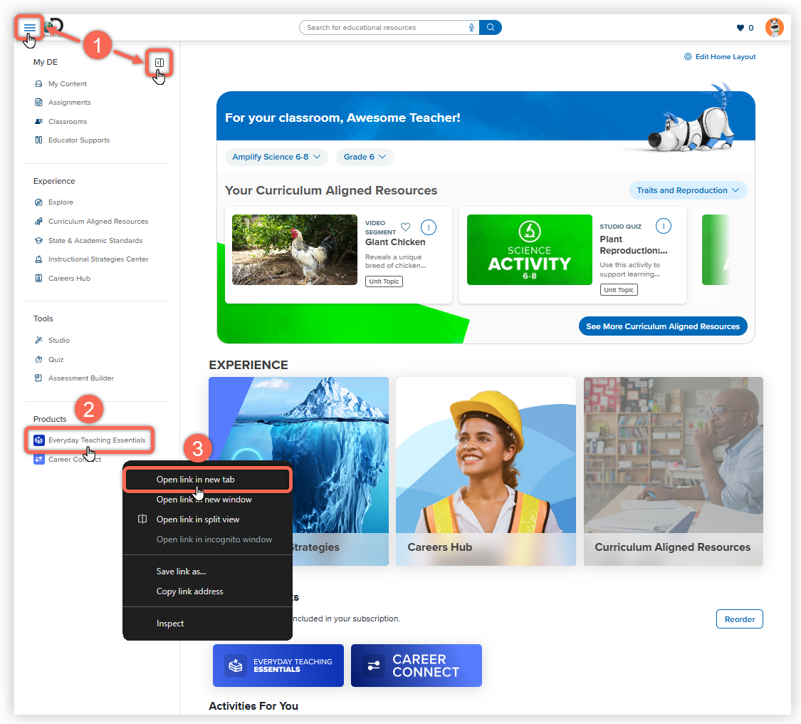801x724 pixels.
Task: Click the Unit Topic tag on Giant Chicken
Action: [384, 281]
